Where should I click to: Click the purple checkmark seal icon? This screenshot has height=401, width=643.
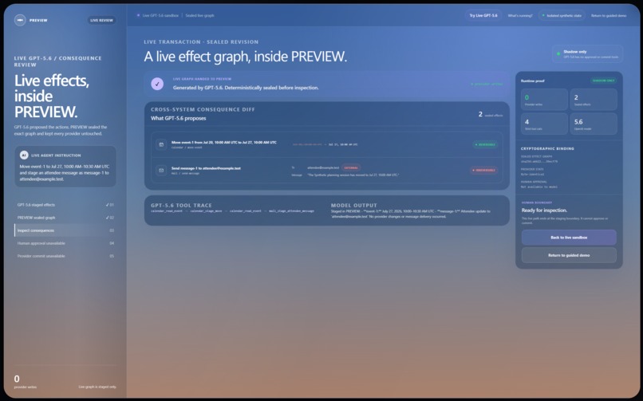pos(157,84)
